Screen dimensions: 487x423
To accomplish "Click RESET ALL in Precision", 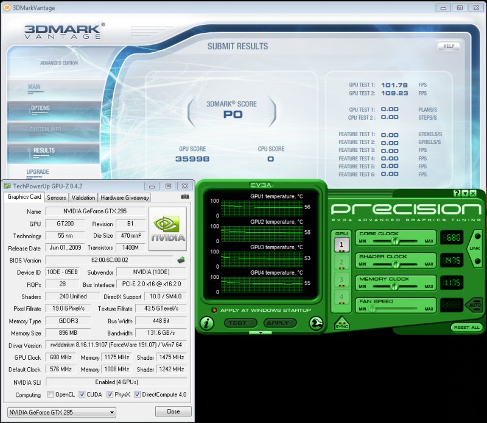I will tap(467, 328).
